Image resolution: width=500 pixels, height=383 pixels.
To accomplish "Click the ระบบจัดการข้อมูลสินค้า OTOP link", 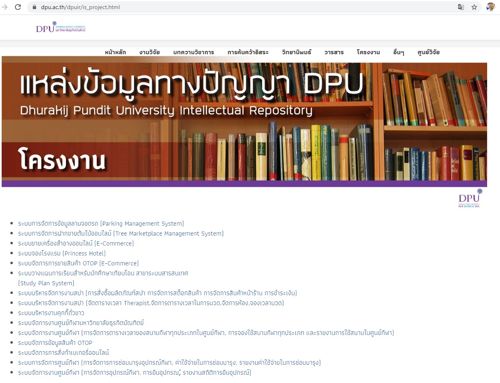I will point(55,343).
